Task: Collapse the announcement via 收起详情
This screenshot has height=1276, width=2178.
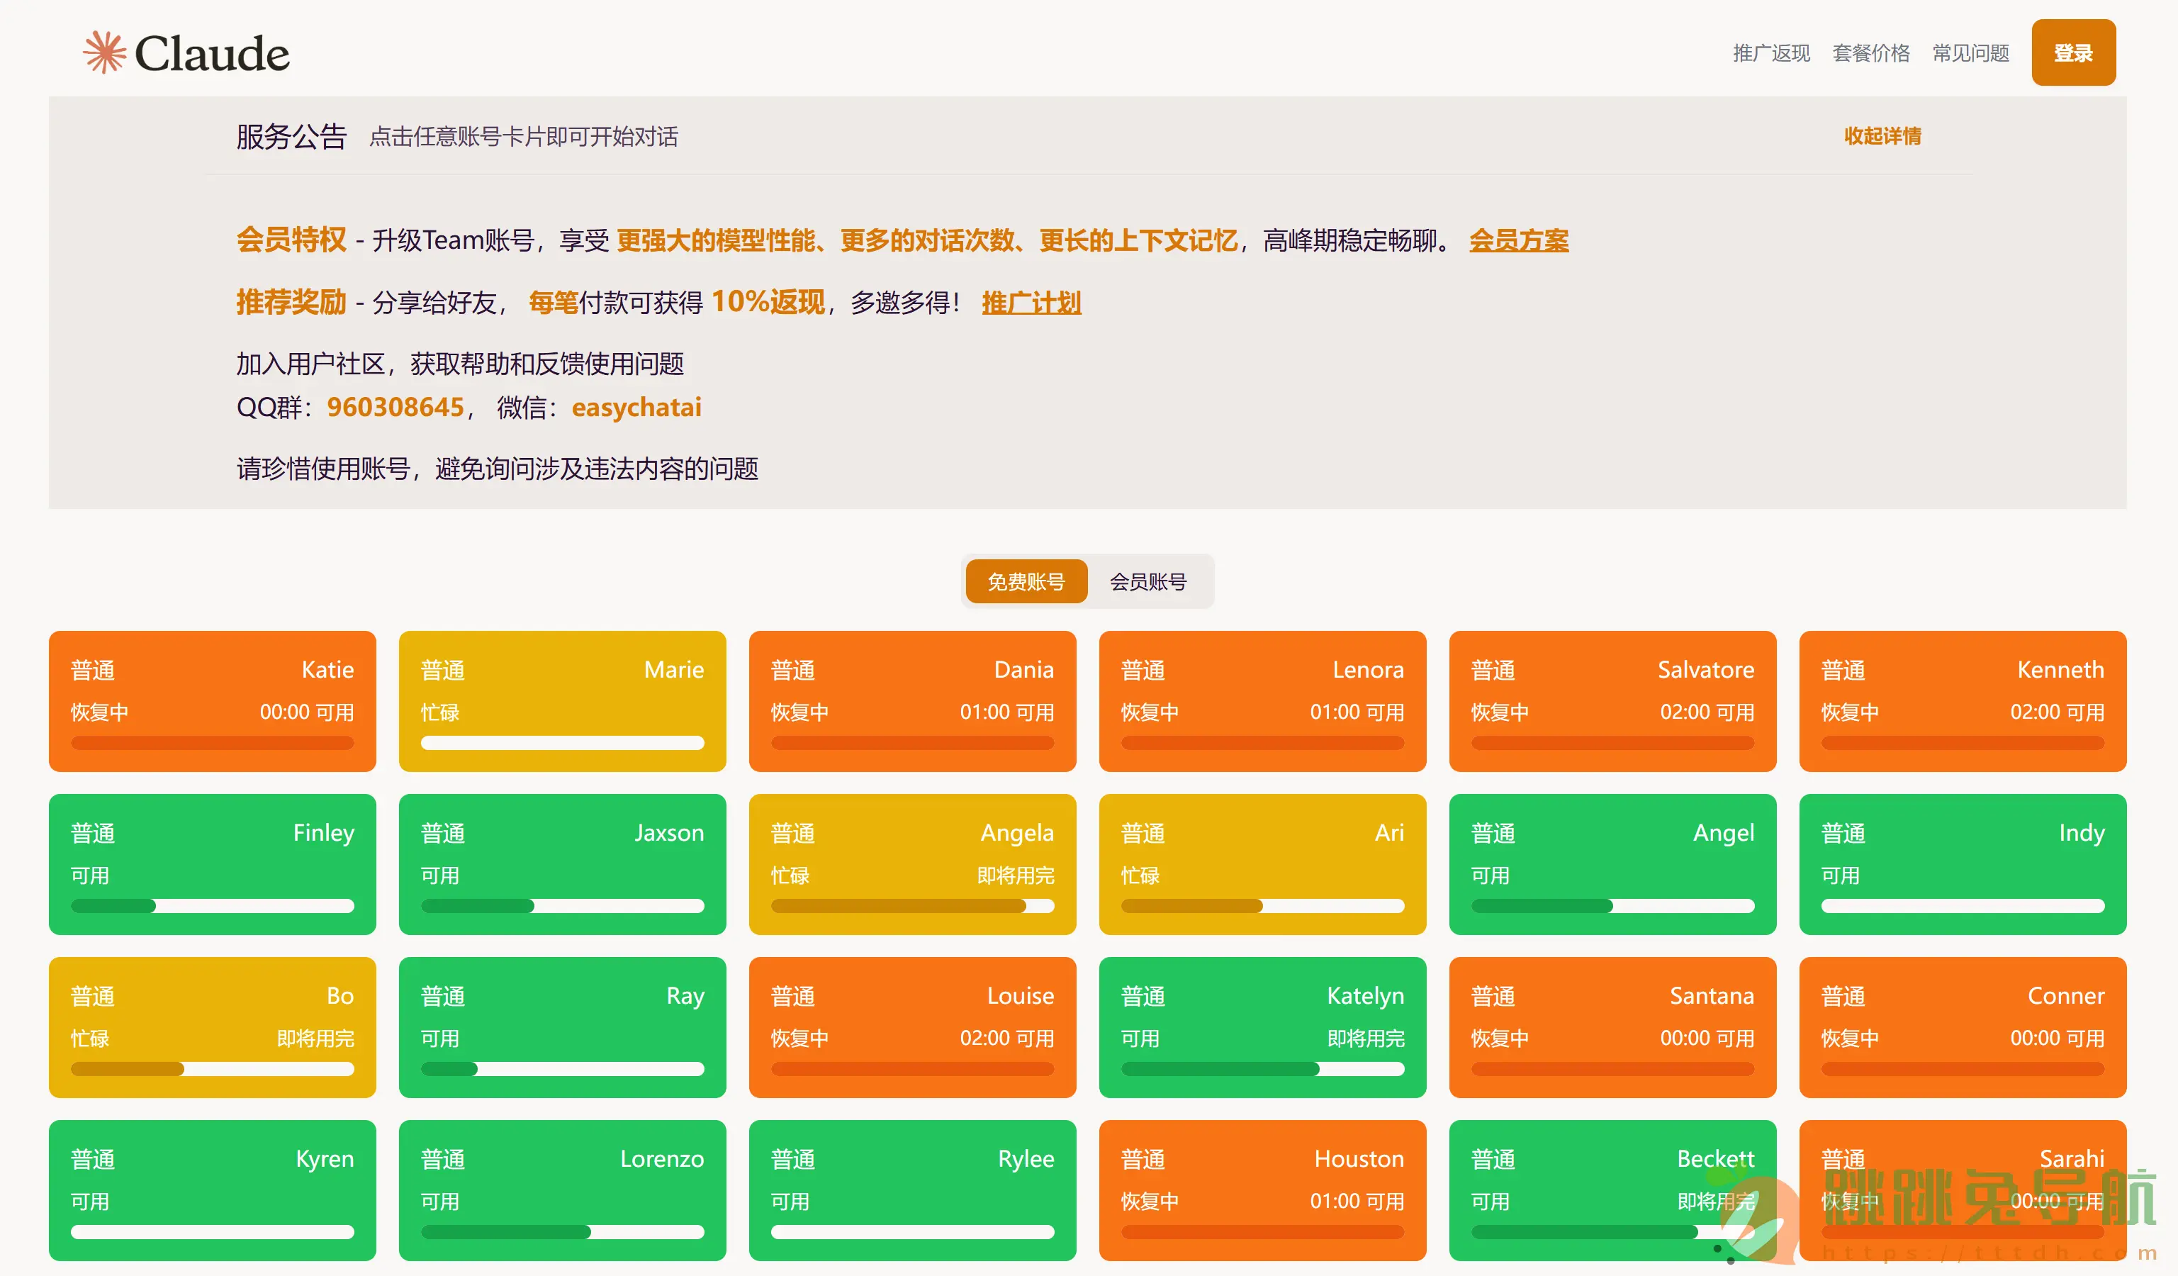Action: click(1882, 137)
